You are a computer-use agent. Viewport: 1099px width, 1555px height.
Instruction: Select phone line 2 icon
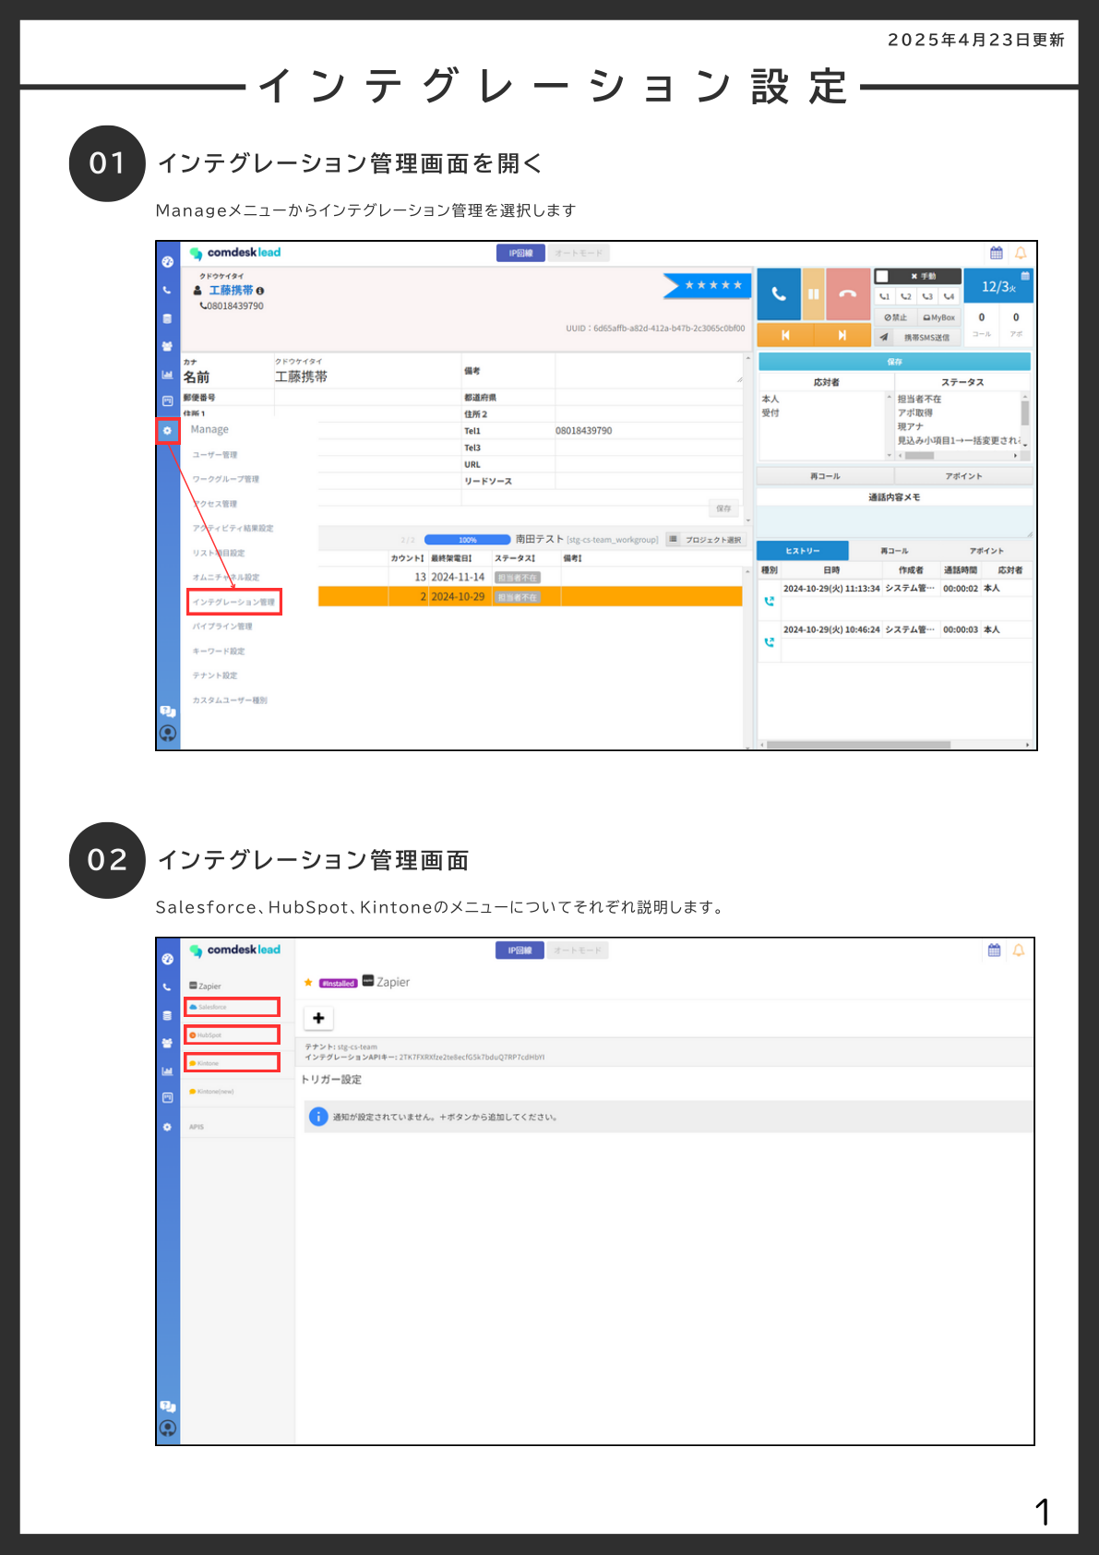[x=906, y=296]
